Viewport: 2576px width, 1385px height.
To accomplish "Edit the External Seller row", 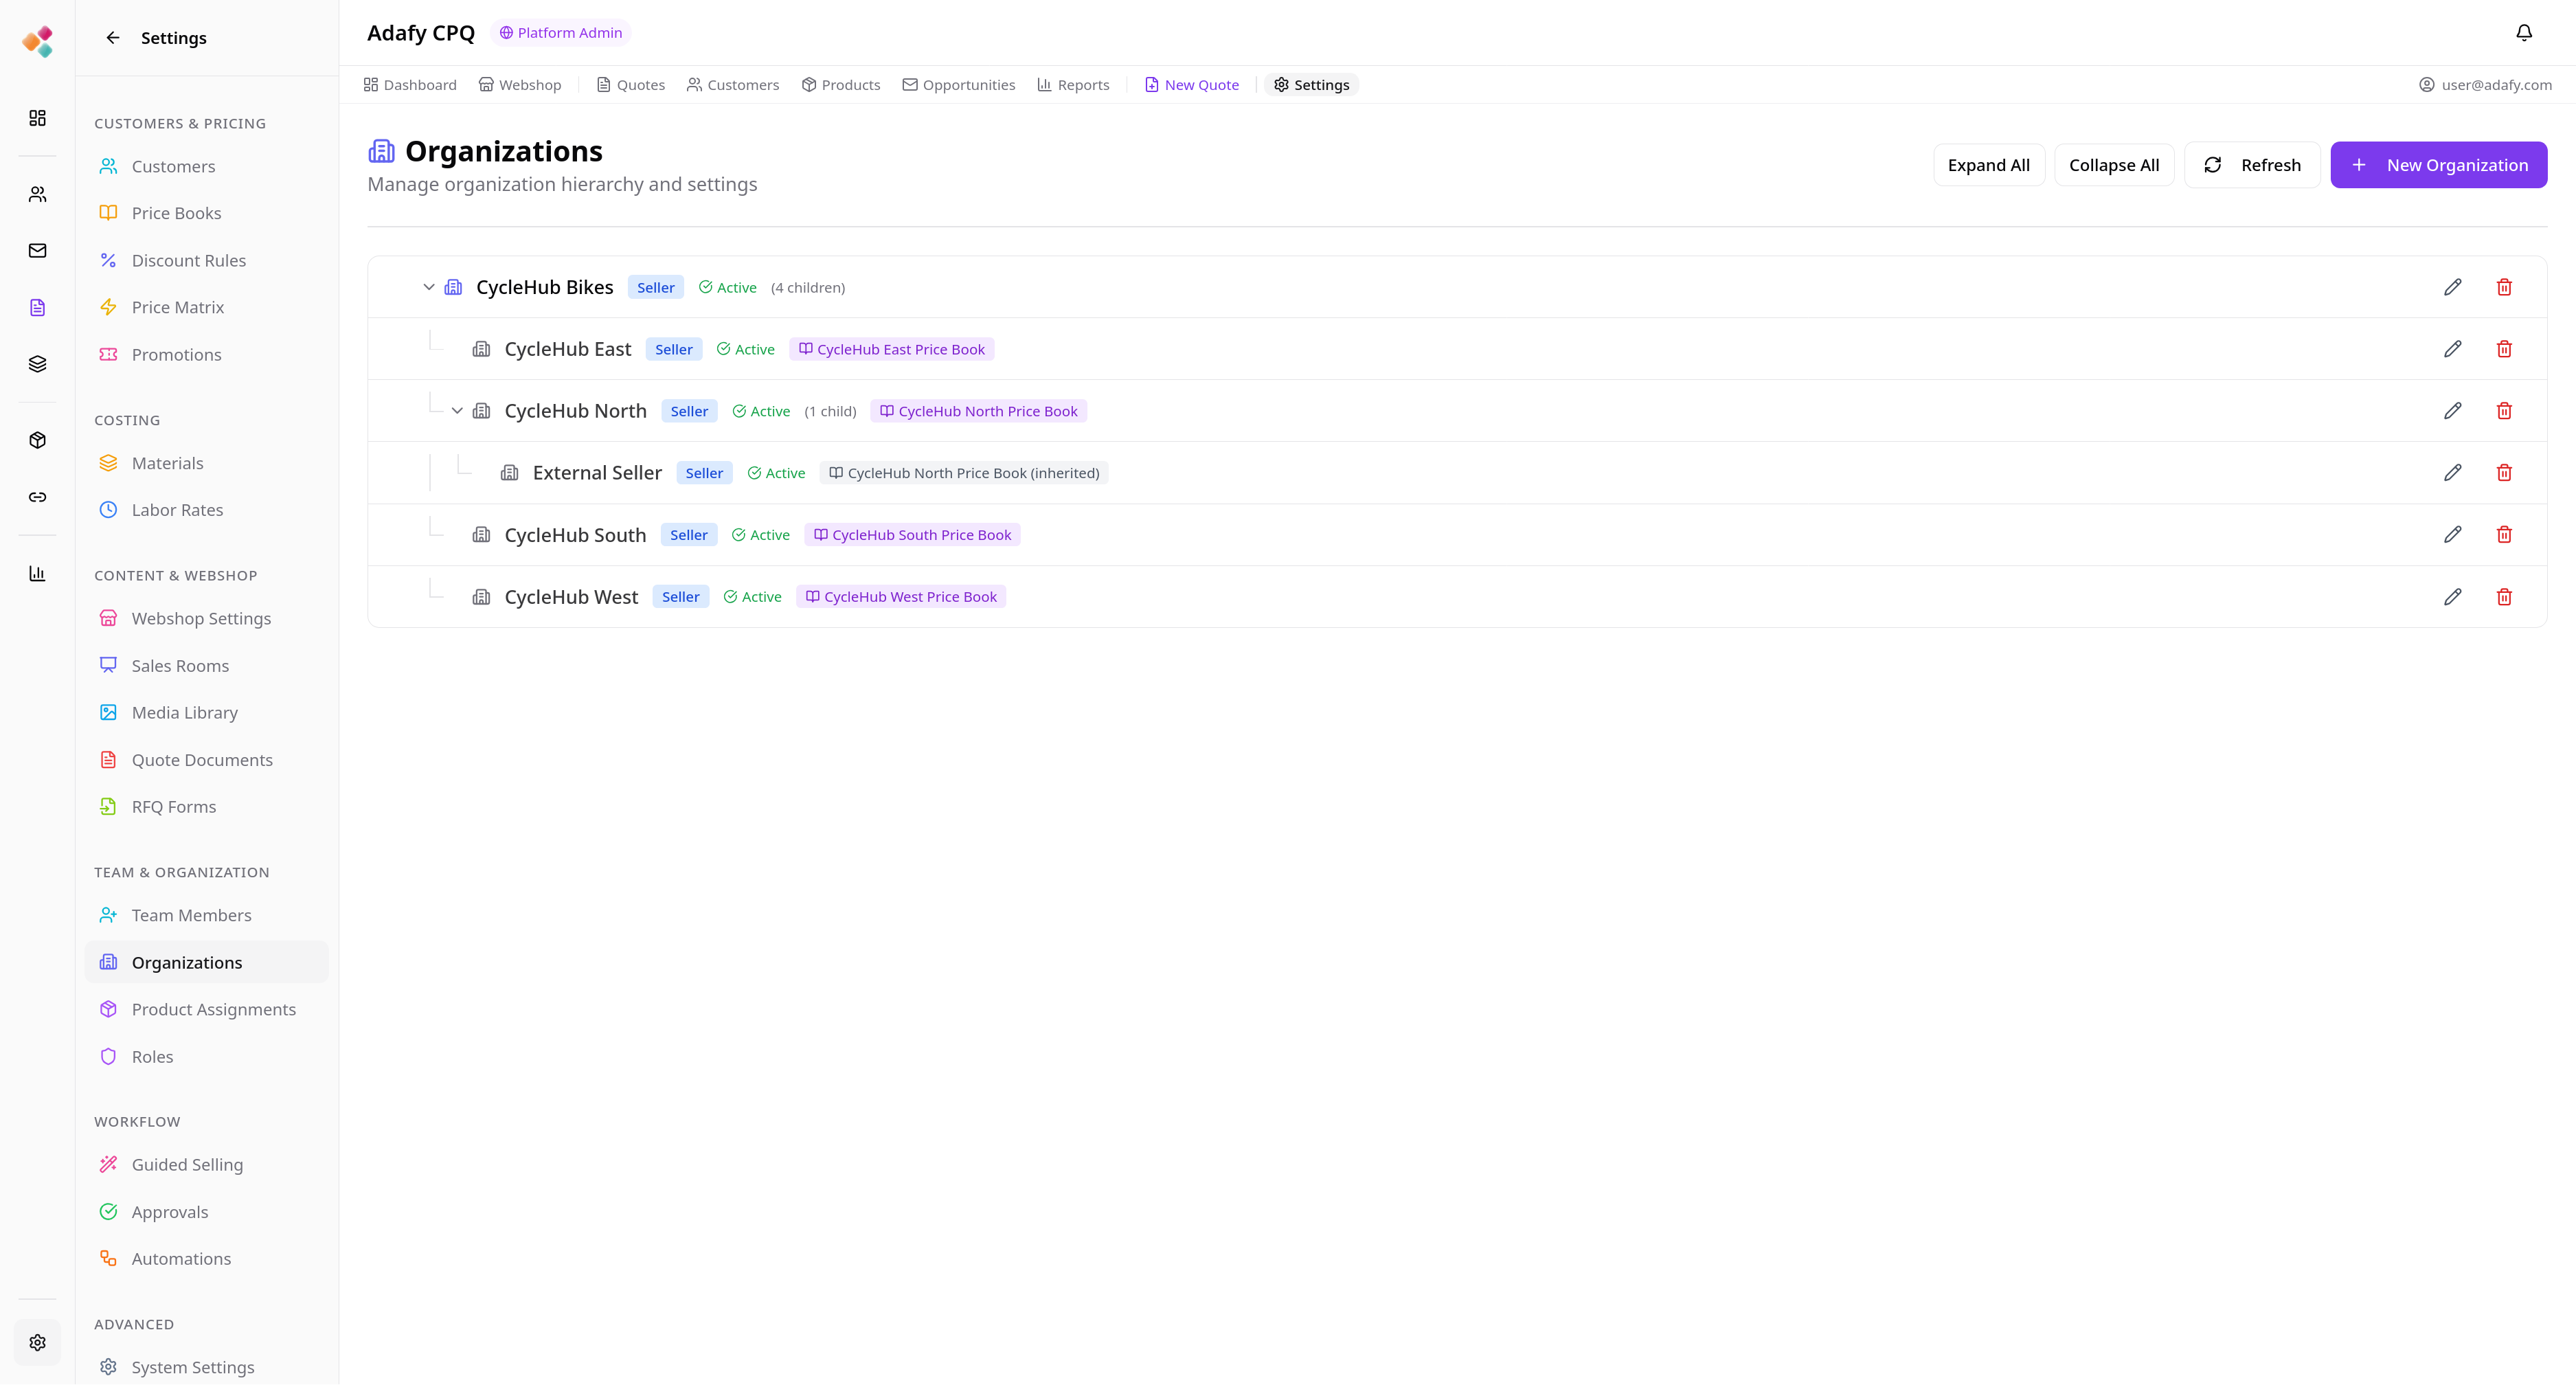I will 2452,473.
